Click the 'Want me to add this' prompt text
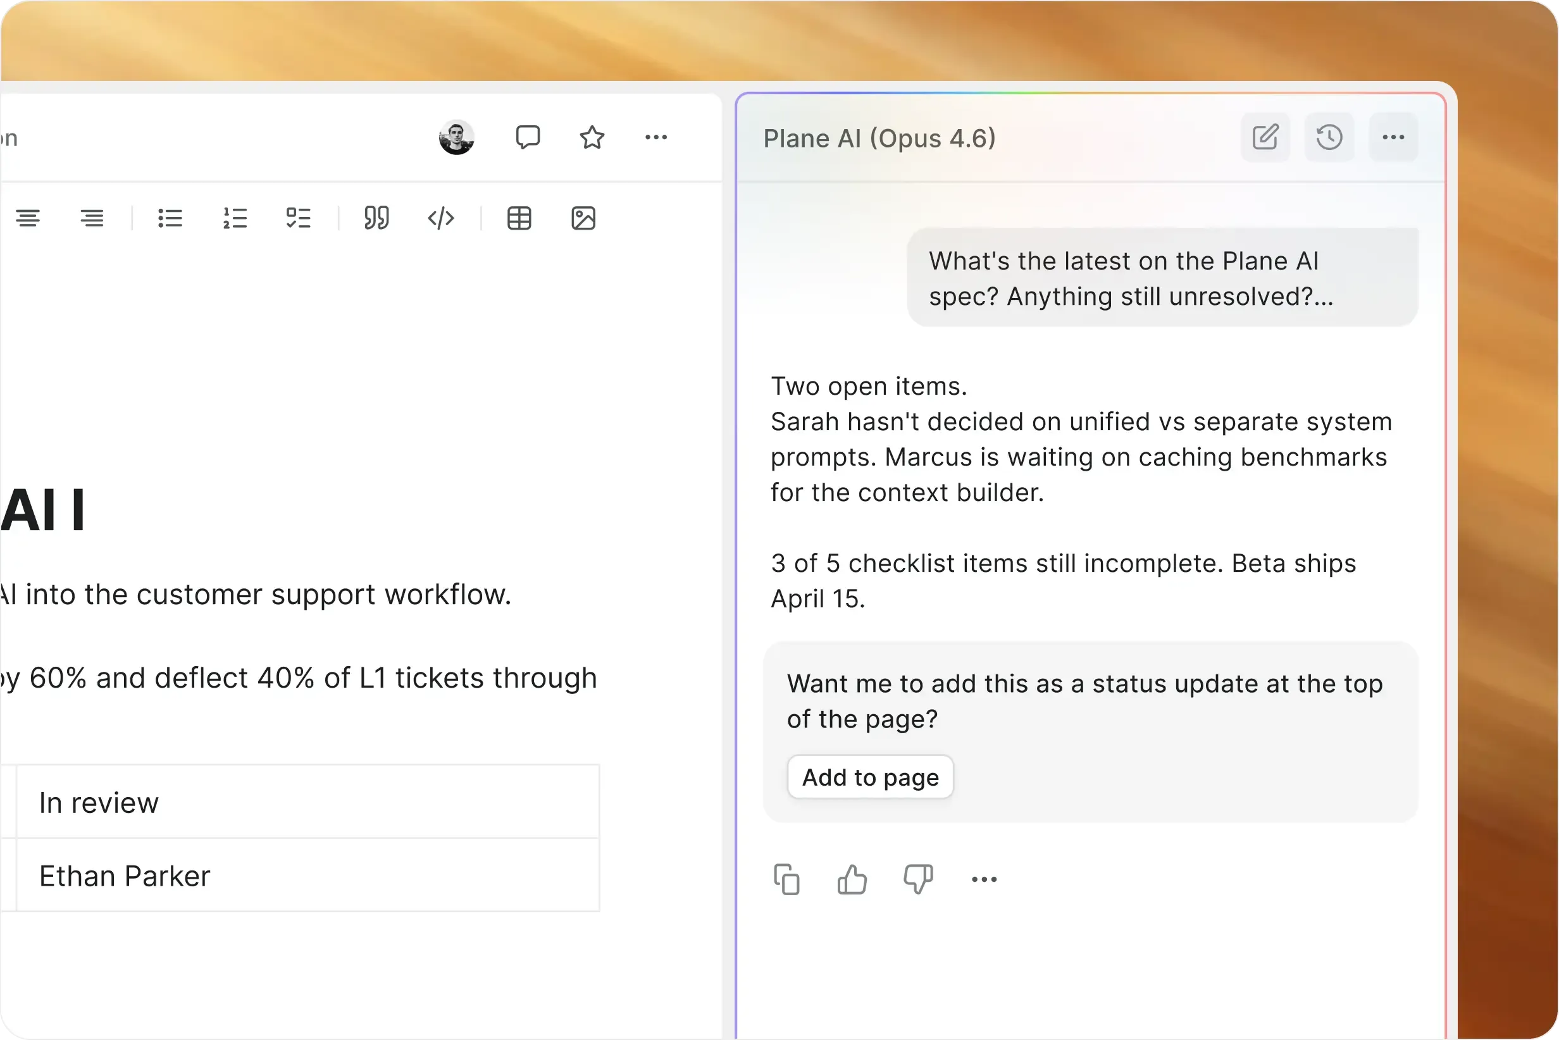1559x1040 pixels. [x=1084, y=701]
